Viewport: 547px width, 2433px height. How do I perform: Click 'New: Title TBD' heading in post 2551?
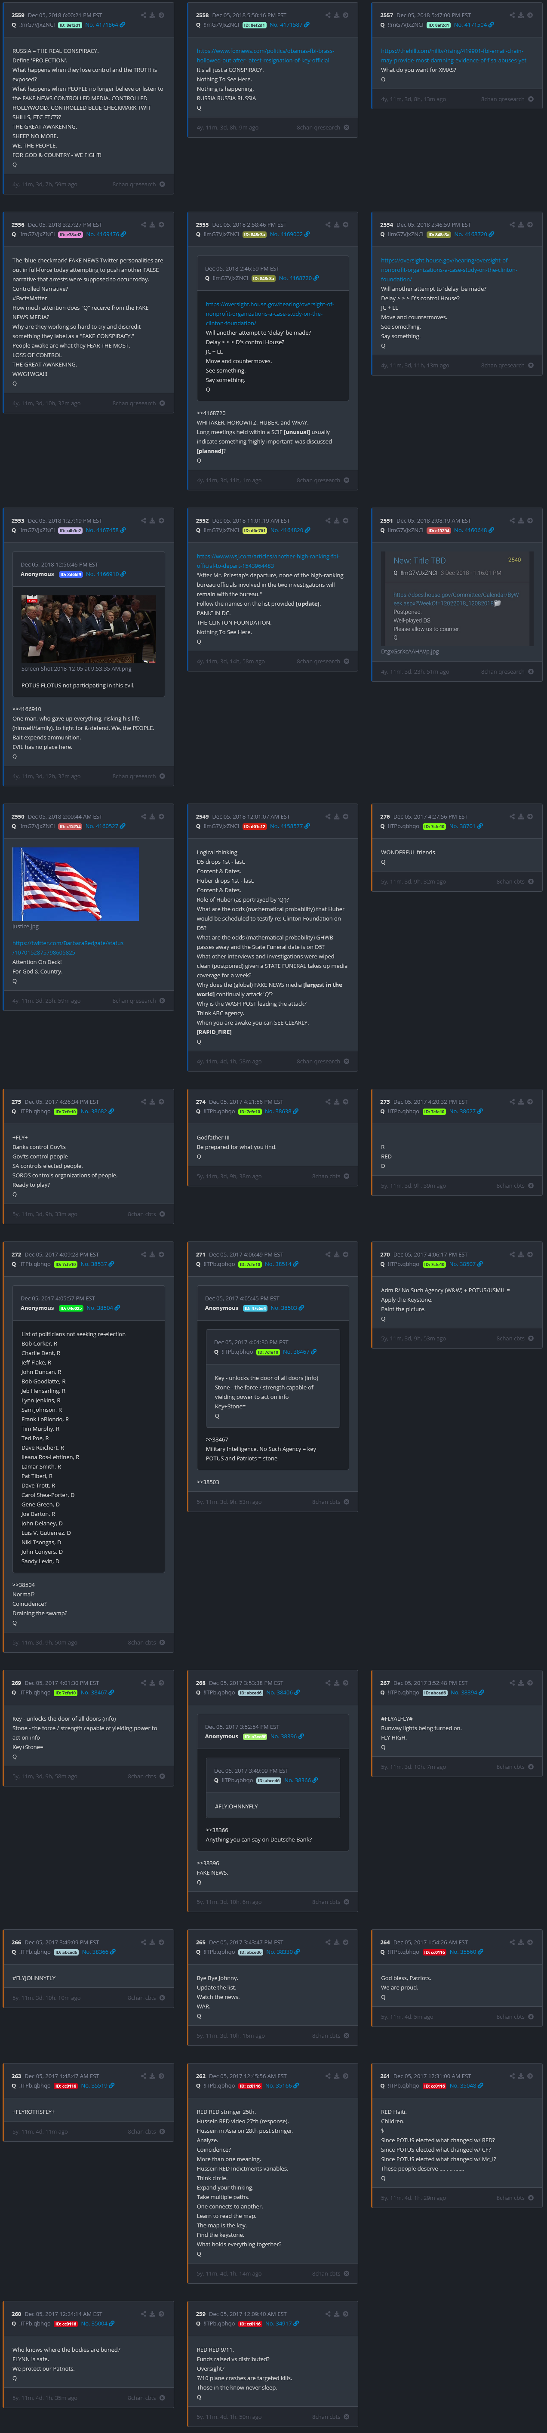click(x=419, y=560)
